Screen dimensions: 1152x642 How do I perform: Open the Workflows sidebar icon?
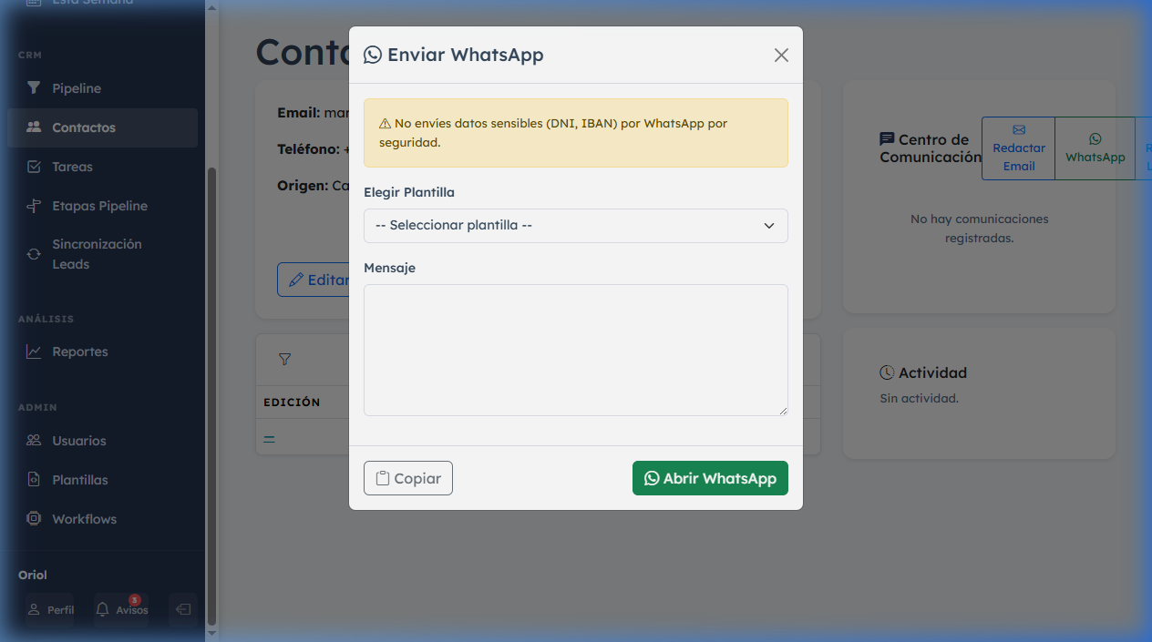(34, 519)
